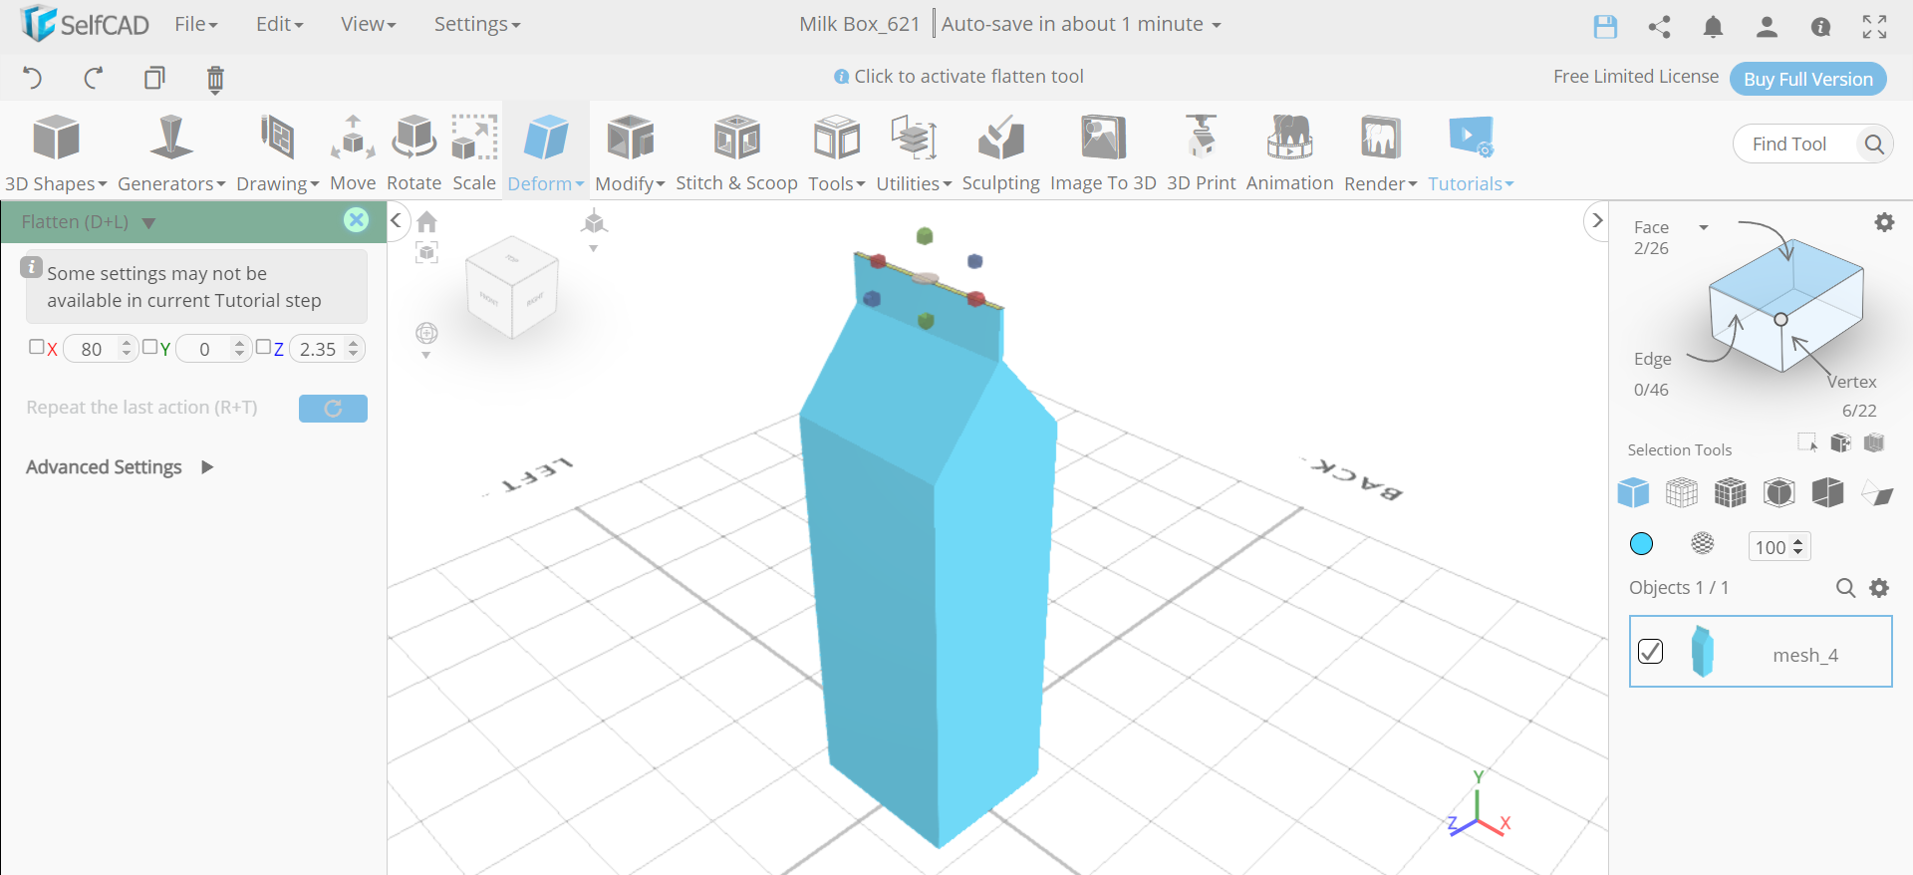1913x875 pixels.
Task: Click the X value input field
Action: (x=100, y=349)
